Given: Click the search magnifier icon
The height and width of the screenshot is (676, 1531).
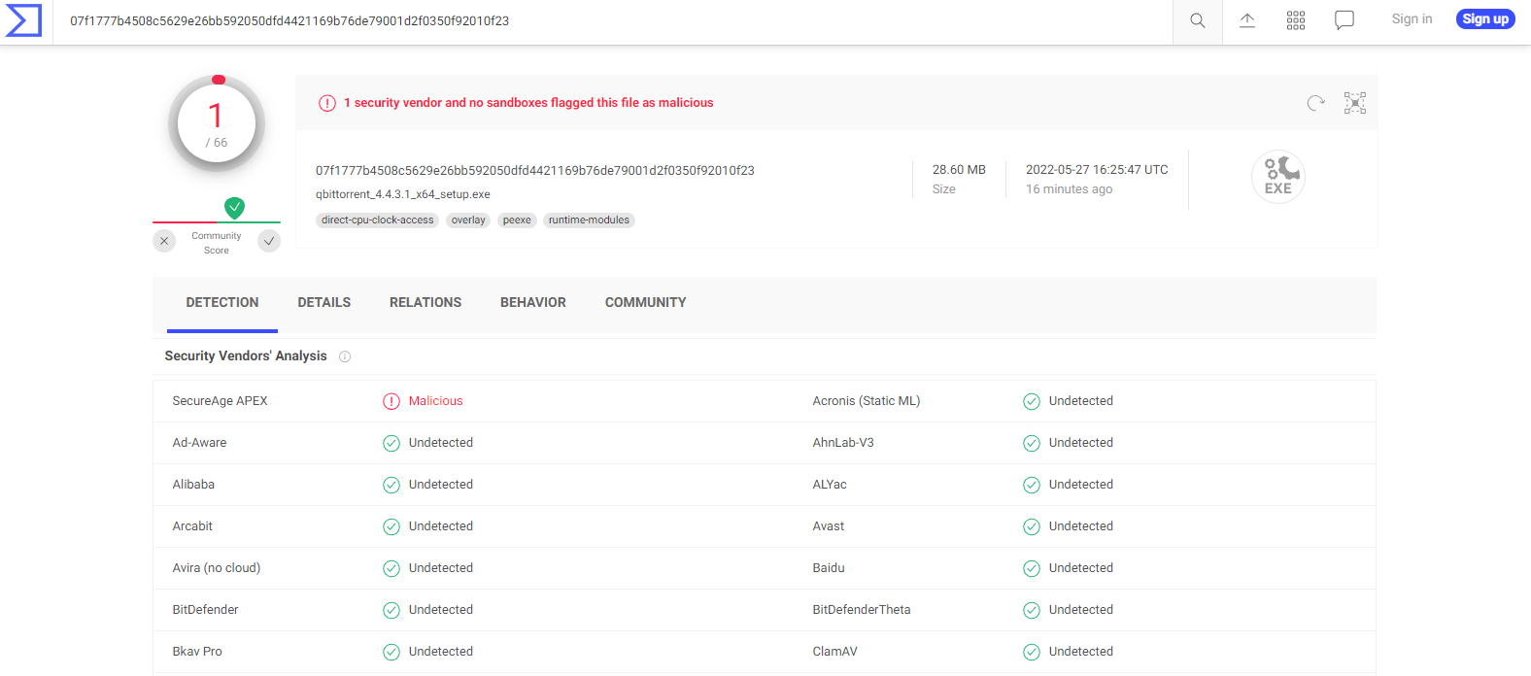Looking at the screenshot, I should click(x=1198, y=20).
